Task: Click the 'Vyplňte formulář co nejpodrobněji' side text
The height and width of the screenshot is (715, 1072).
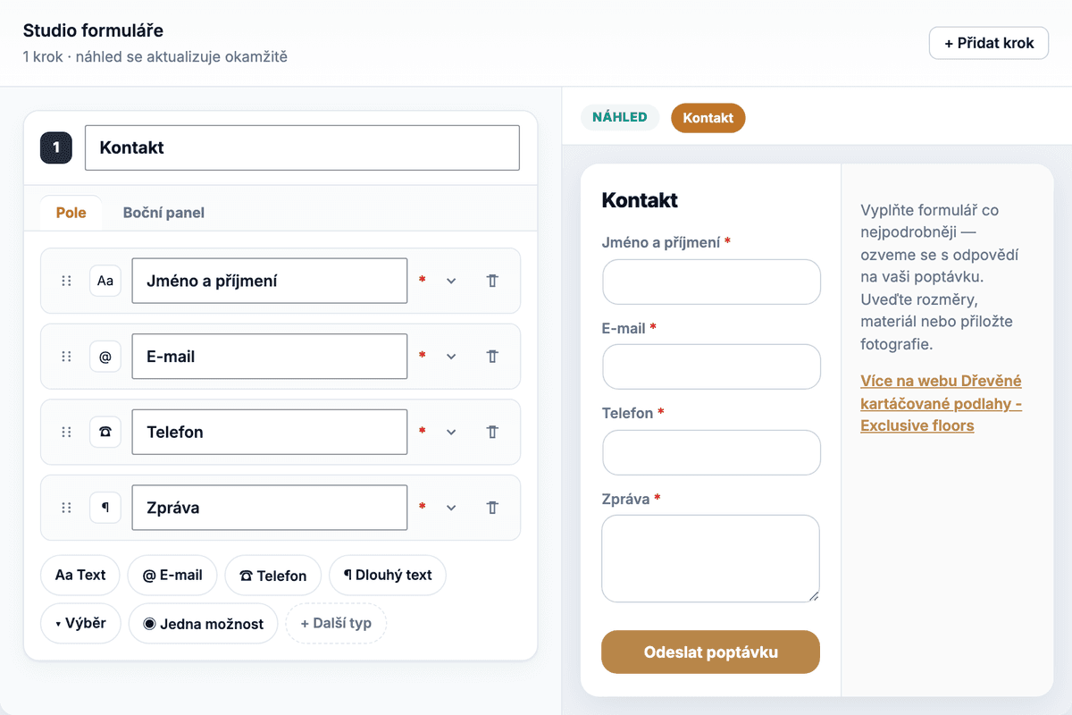Action: tap(938, 277)
